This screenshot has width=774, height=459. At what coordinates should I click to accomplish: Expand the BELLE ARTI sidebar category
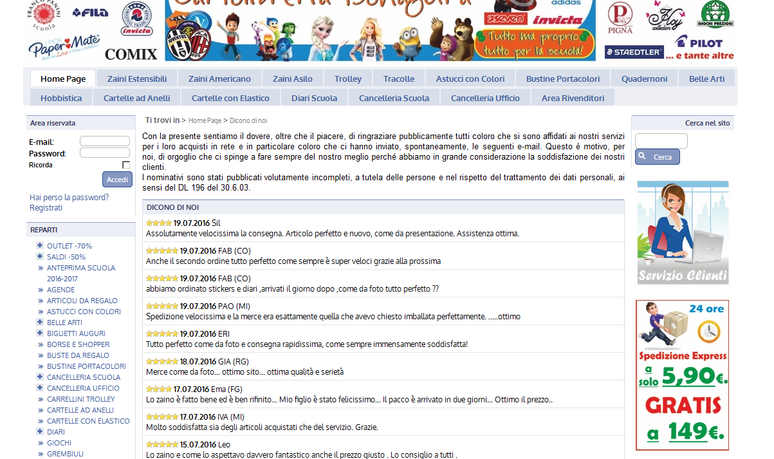[40, 322]
